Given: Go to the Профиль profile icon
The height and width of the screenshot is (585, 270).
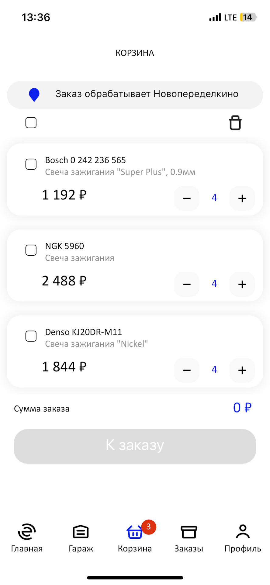Looking at the screenshot, I should coord(243,532).
